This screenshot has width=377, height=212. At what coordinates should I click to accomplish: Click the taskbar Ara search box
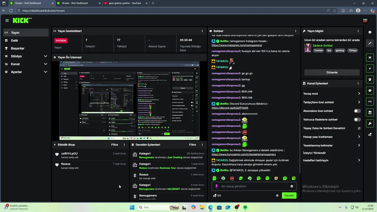(158, 207)
